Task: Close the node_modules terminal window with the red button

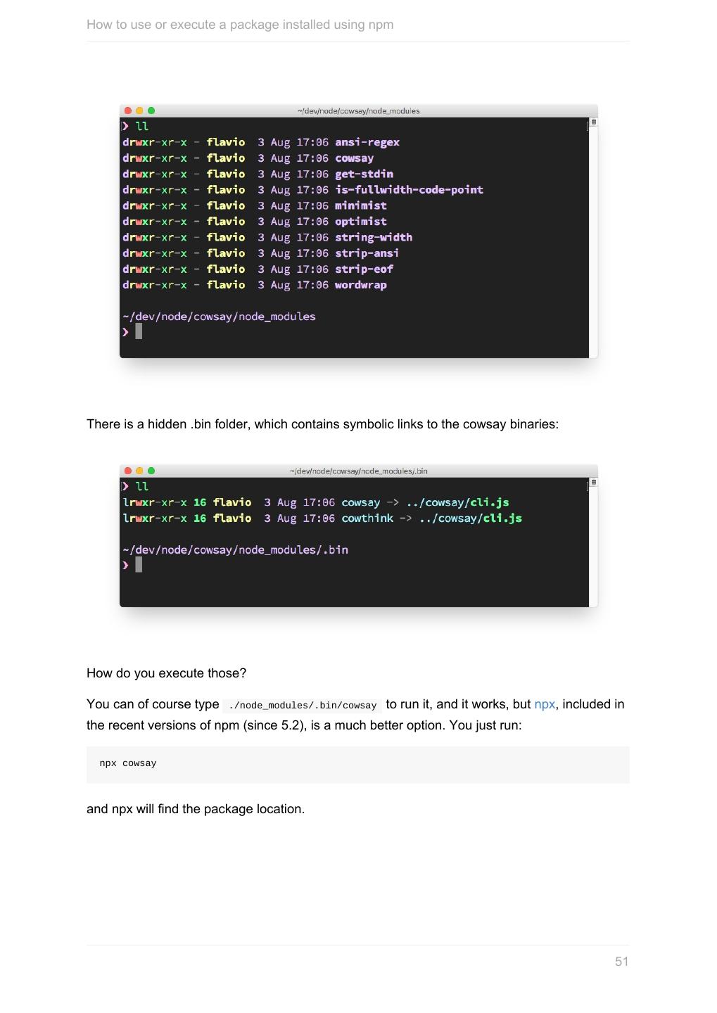Action: pyautogui.click(x=127, y=110)
